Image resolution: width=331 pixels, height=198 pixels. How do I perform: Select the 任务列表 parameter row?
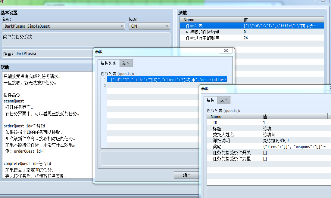251,26
